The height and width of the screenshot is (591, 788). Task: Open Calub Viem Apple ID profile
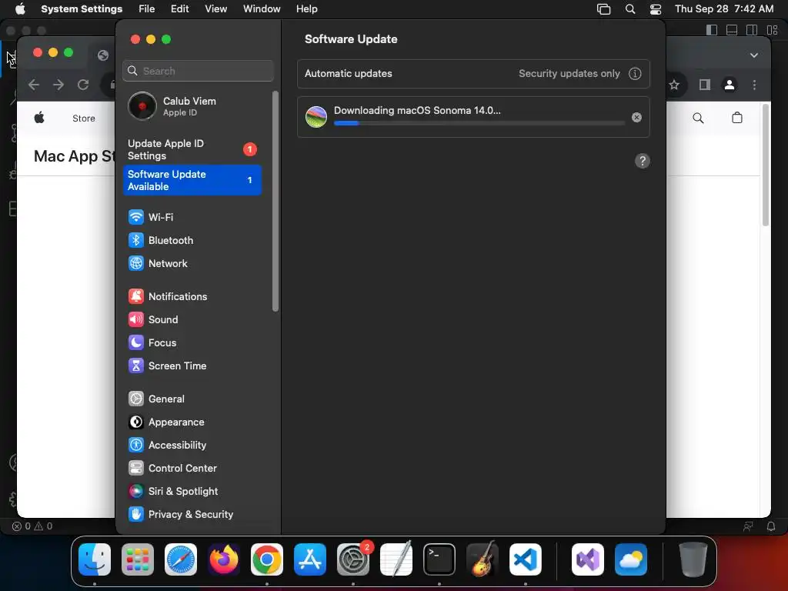coord(192,106)
